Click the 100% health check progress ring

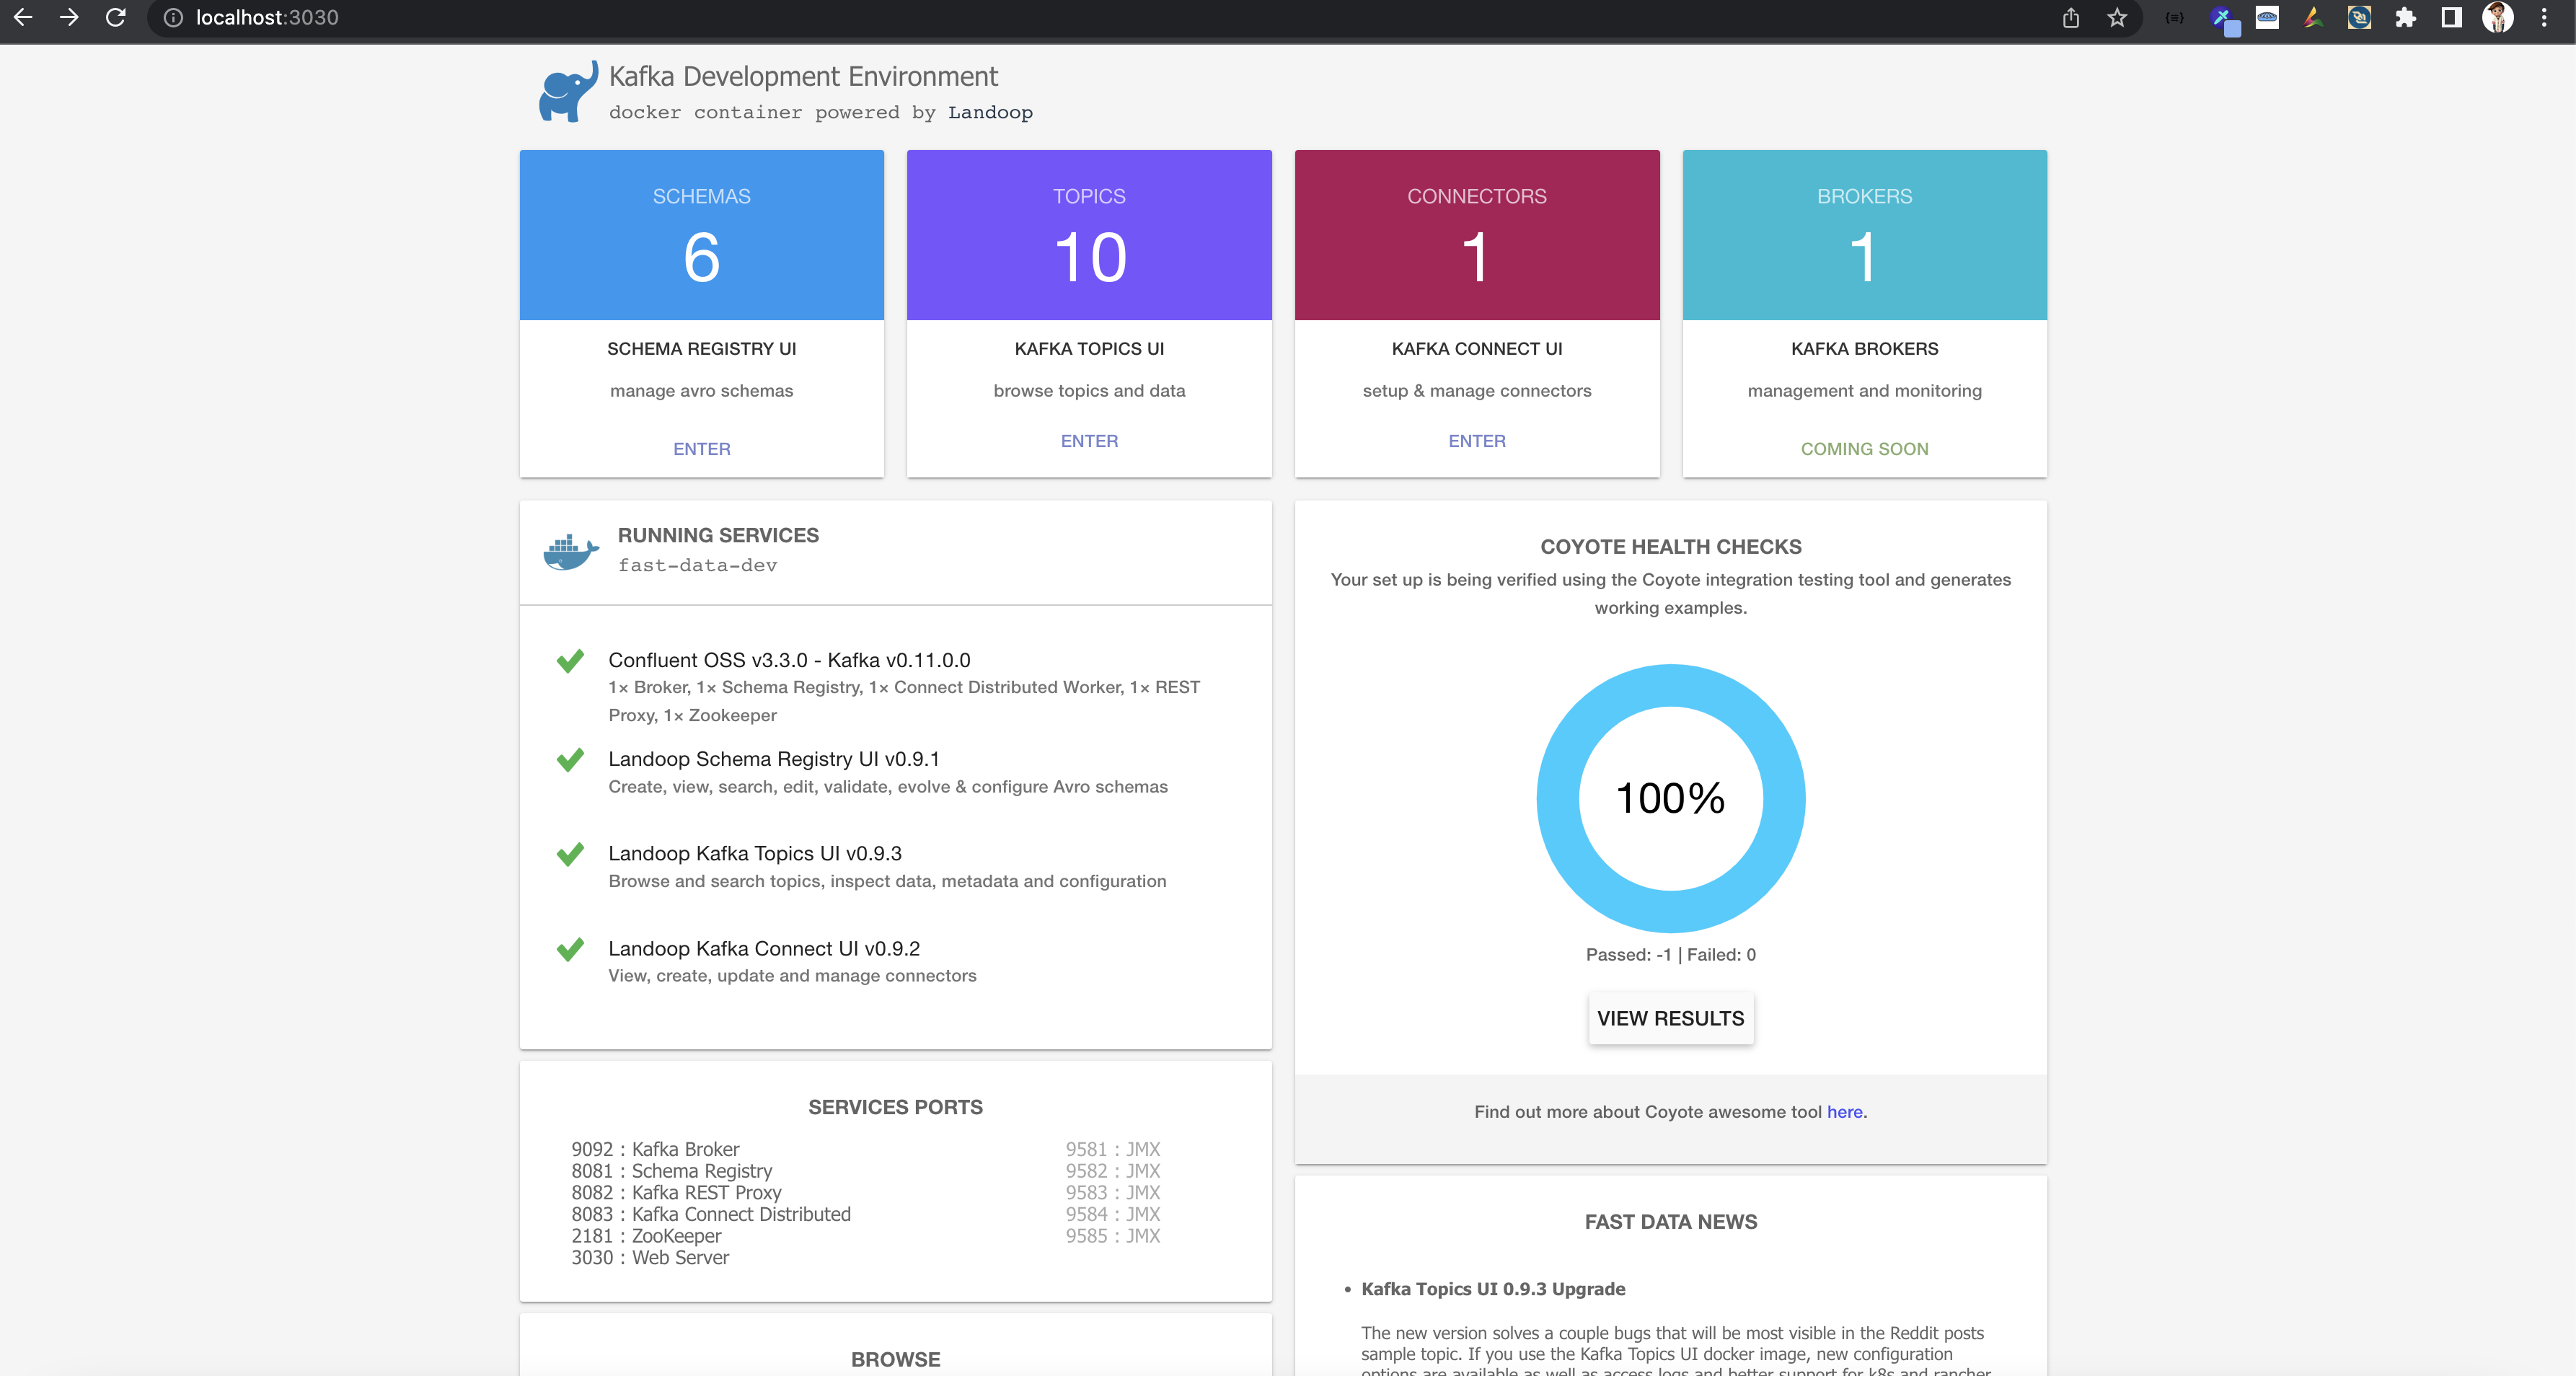point(1670,798)
